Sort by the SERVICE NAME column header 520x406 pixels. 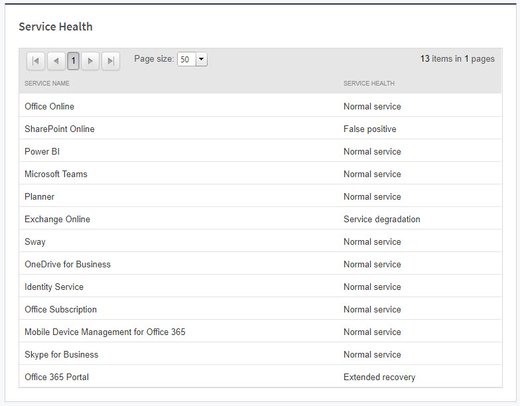point(47,84)
